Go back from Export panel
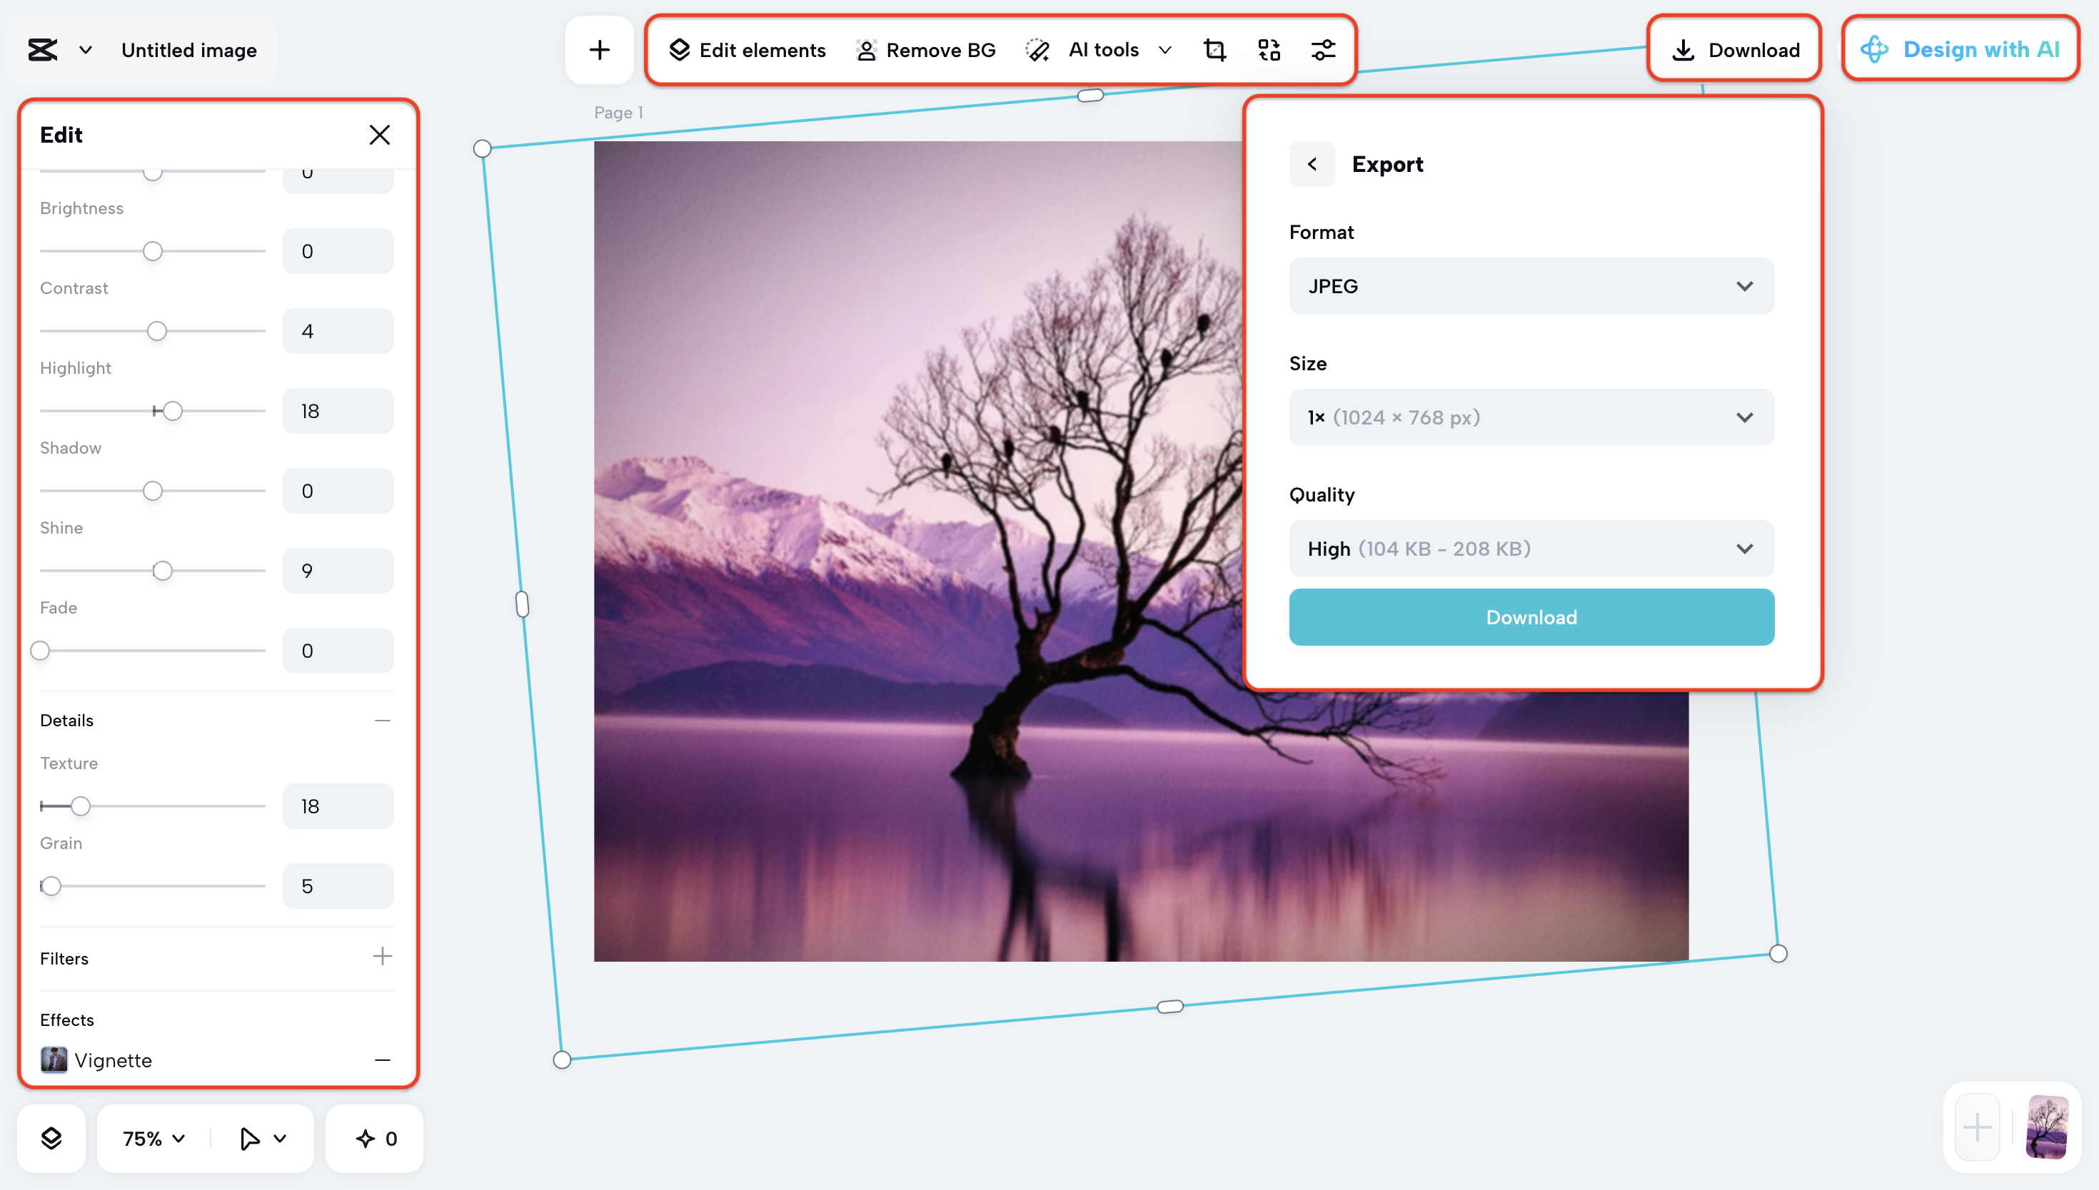Viewport: 2099px width, 1190px height. [x=1312, y=164]
